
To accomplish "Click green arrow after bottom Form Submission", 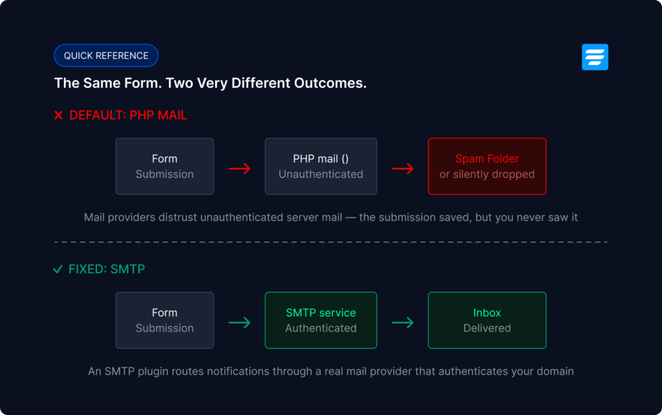I will coord(239,323).
